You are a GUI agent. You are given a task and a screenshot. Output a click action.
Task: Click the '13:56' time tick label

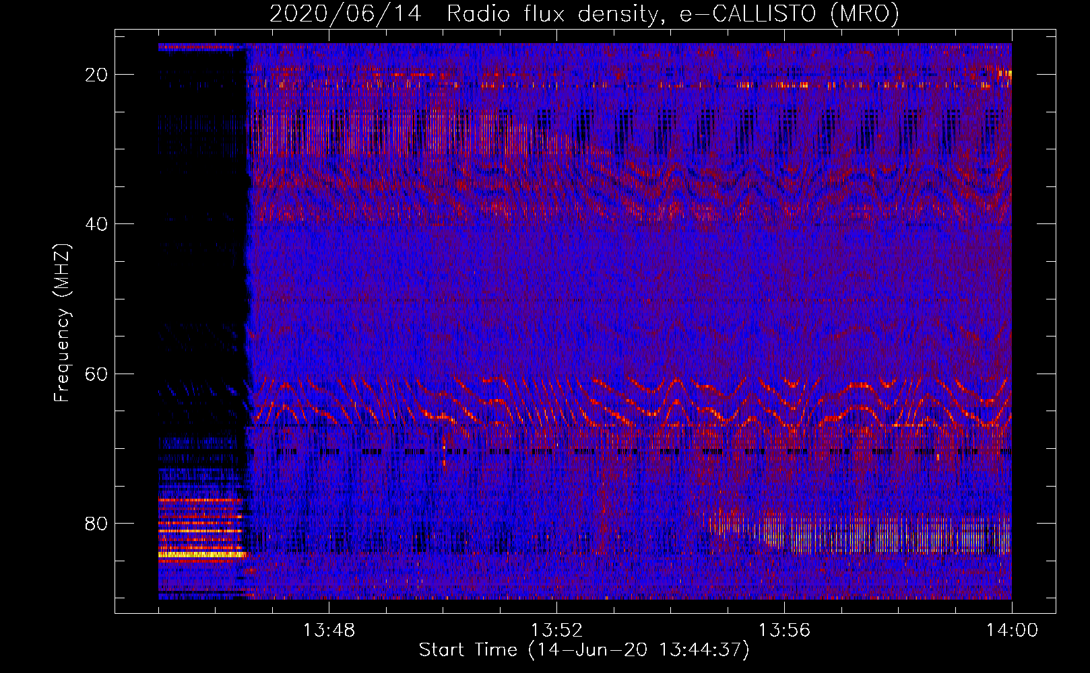(784, 631)
